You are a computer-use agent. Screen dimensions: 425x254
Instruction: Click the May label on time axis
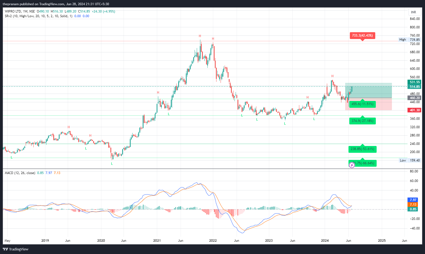point(7,241)
